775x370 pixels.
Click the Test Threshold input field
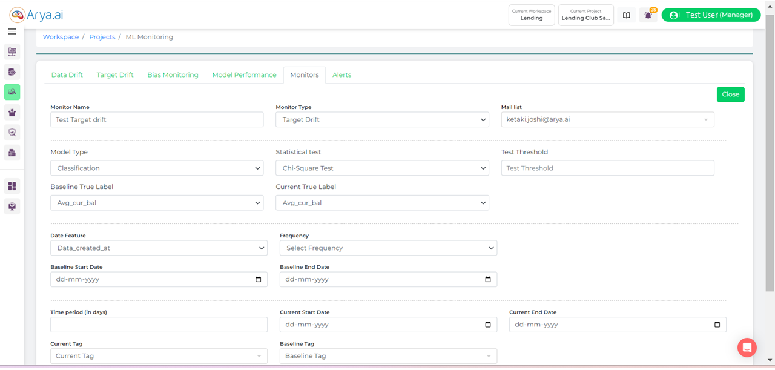tap(607, 168)
